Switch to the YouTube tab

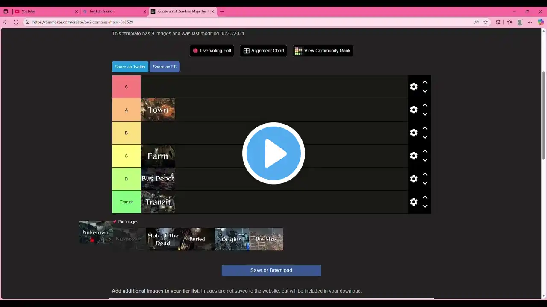[x=46, y=12]
